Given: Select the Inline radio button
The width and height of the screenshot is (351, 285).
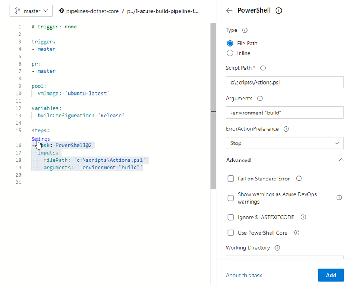Looking at the screenshot, I should click(x=230, y=53).
